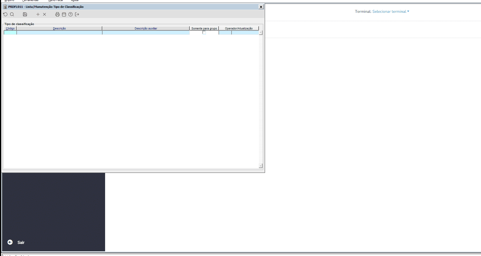Add a new record with plus icon
This screenshot has width=481, height=256.
(x=38, y=14)
